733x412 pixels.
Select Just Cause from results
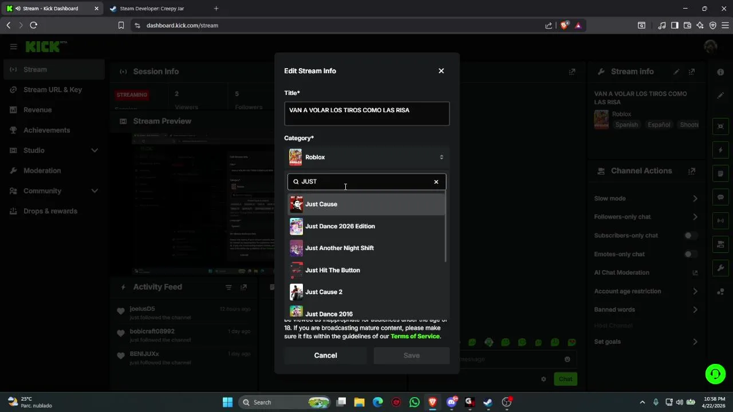pos(366,204)
